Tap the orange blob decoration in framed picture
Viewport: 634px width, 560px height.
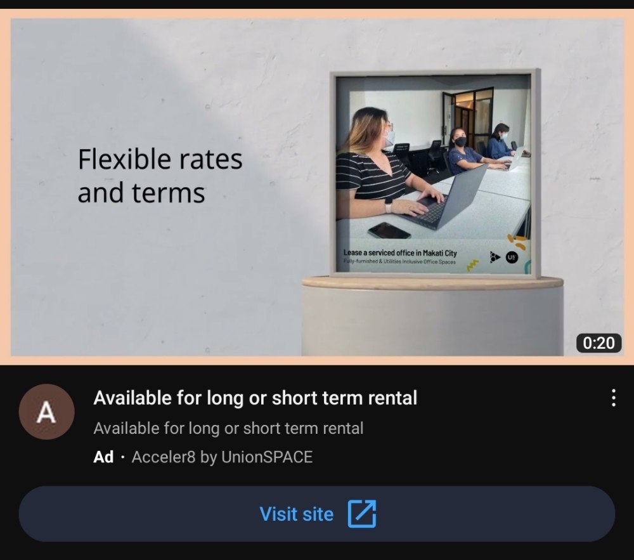point(517,242)
